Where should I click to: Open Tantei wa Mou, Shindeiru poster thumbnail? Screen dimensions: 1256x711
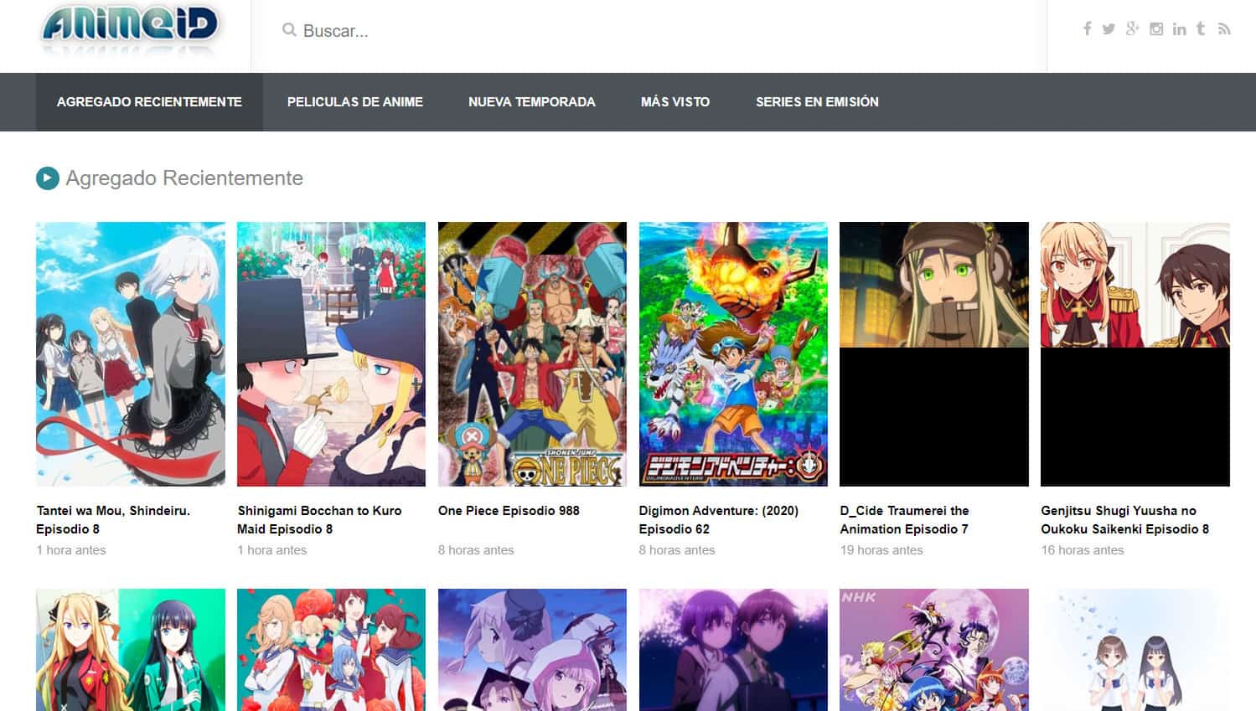pyautogui.click(x=131, y=354)
